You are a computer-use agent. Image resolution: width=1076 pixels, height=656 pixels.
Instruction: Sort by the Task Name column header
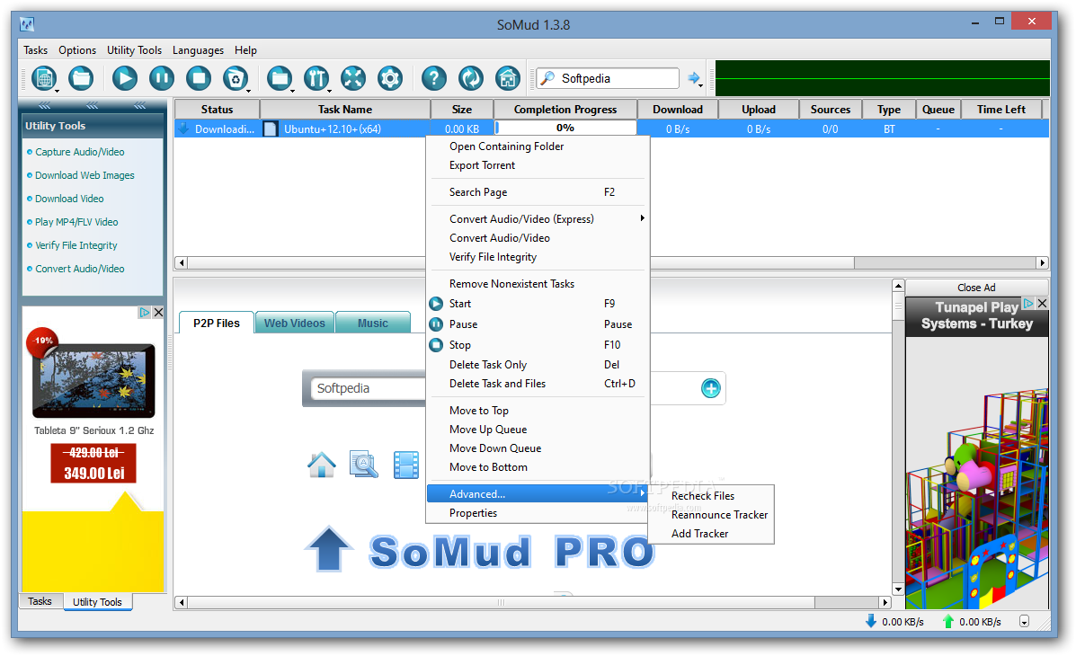click(345, 109)
